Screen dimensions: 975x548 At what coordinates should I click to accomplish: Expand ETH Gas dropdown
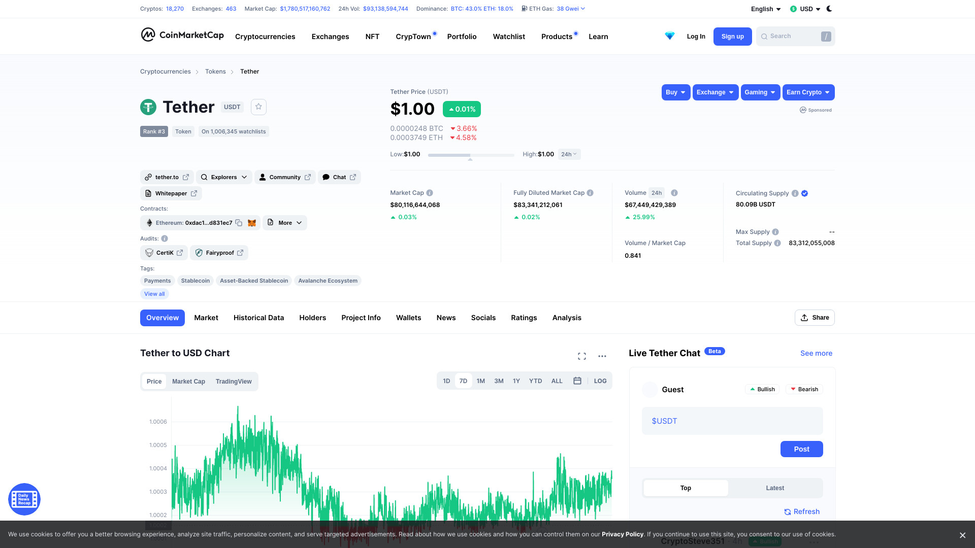pos(571,9)
